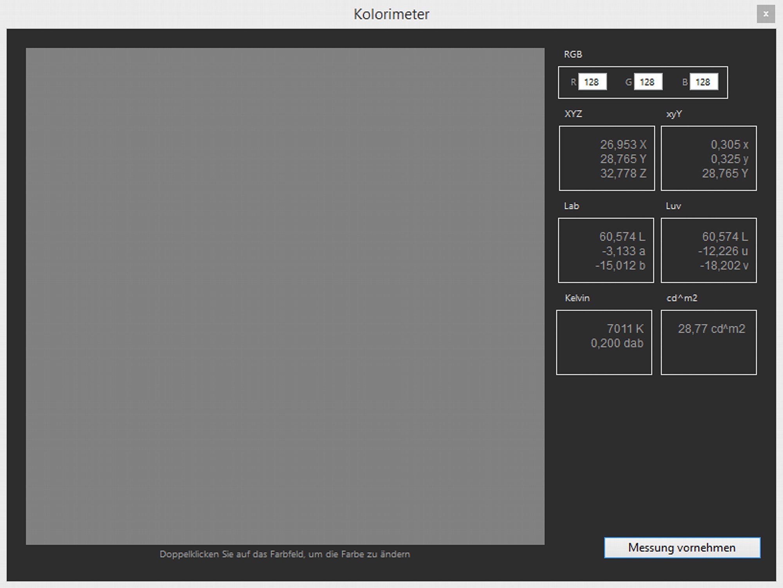Focus the G value input field
Screen dimensions: 783x588
(648, 82)
